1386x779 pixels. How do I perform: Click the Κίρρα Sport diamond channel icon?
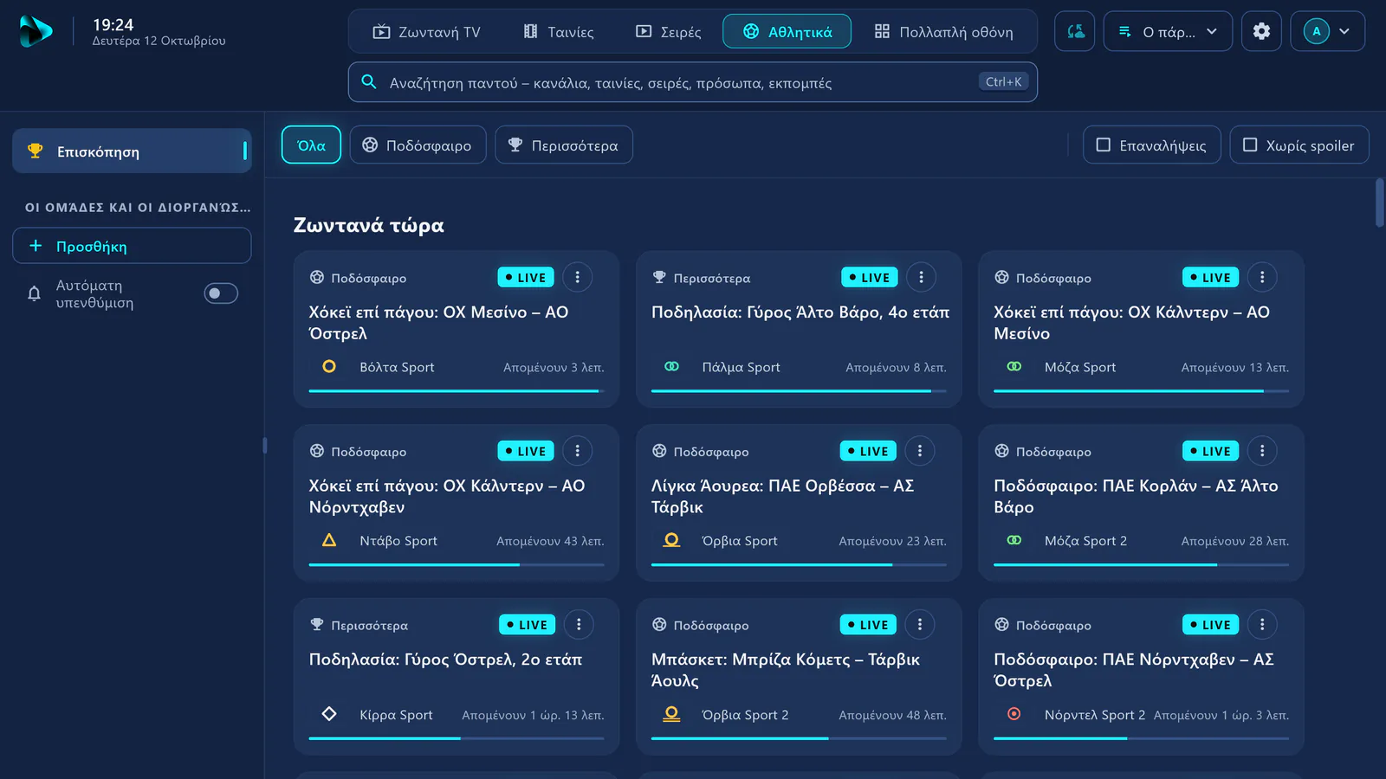tap(329, 714)
